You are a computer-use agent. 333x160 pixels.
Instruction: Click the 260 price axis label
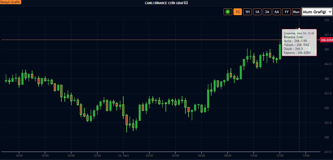coord(326,79)
